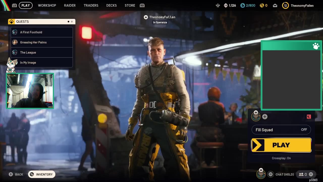Image resolution: width=323 pixels, height=182 pixels.
Task: Click the 'Crossplay: On' text
Action: pyautogui.click(x=281, y=158)
